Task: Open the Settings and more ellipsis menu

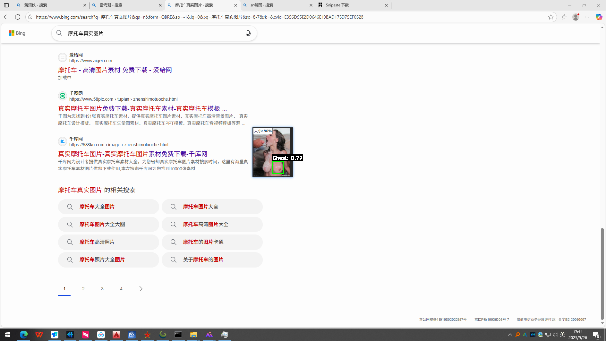Action: [x=587, y=17]
